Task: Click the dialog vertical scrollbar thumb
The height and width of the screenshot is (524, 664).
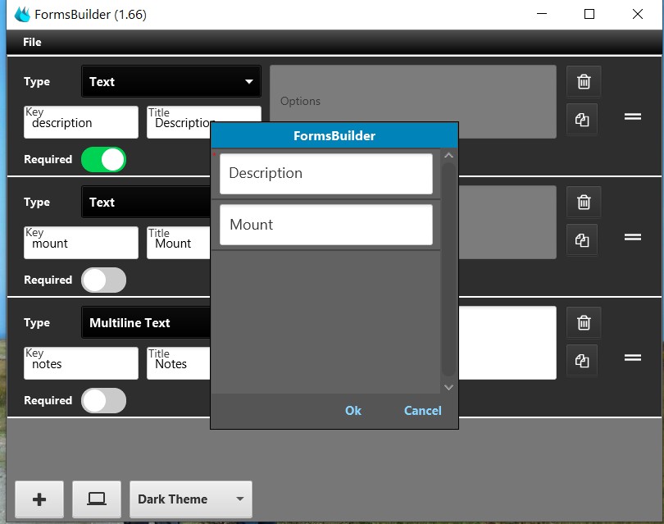Action: pos(448,270)
